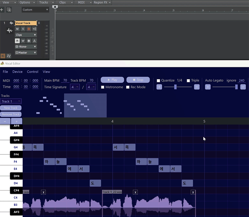This screenshot has width=249, height=217.
Task: Mute the Vocal Track
Action: click(x=17, y=29)
